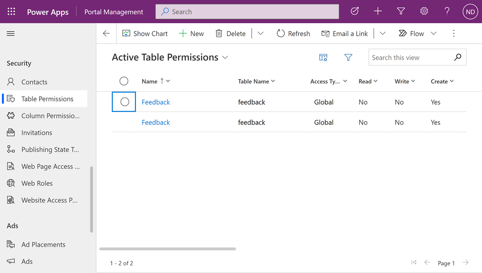This screenshot has height=273, width=482.
Task: Sort by the Name column header
Action: tap(156, 81)
